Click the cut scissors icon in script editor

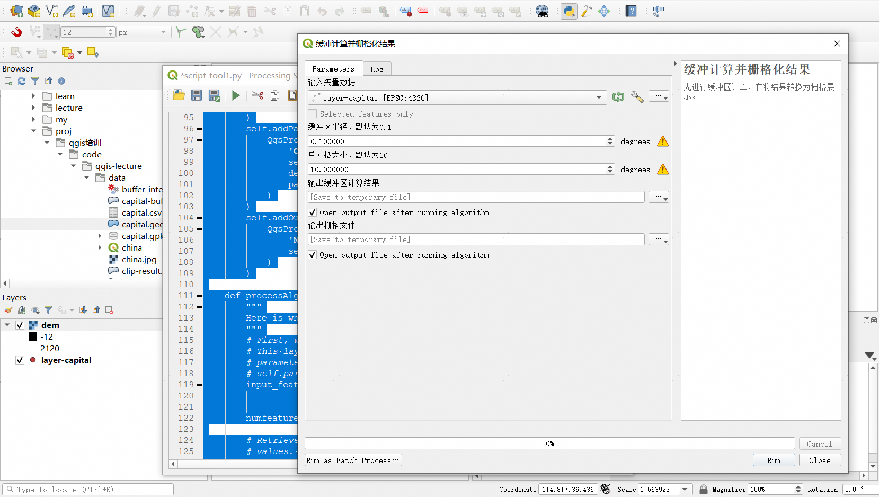coord(258,95)
